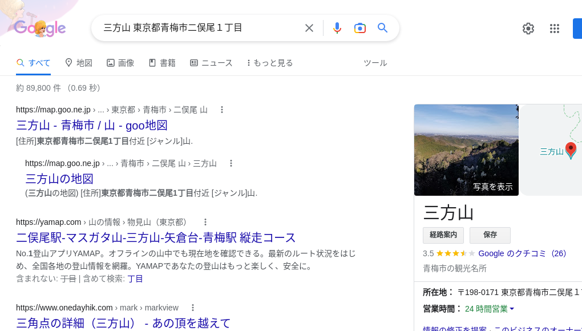The image size is (582, 331).
Task: Start a voice search with the microphone icon
Action: pos(337,27)
